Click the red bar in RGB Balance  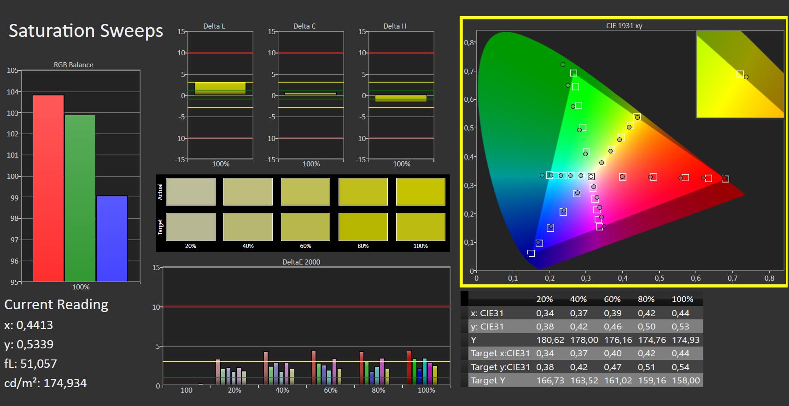48,188
